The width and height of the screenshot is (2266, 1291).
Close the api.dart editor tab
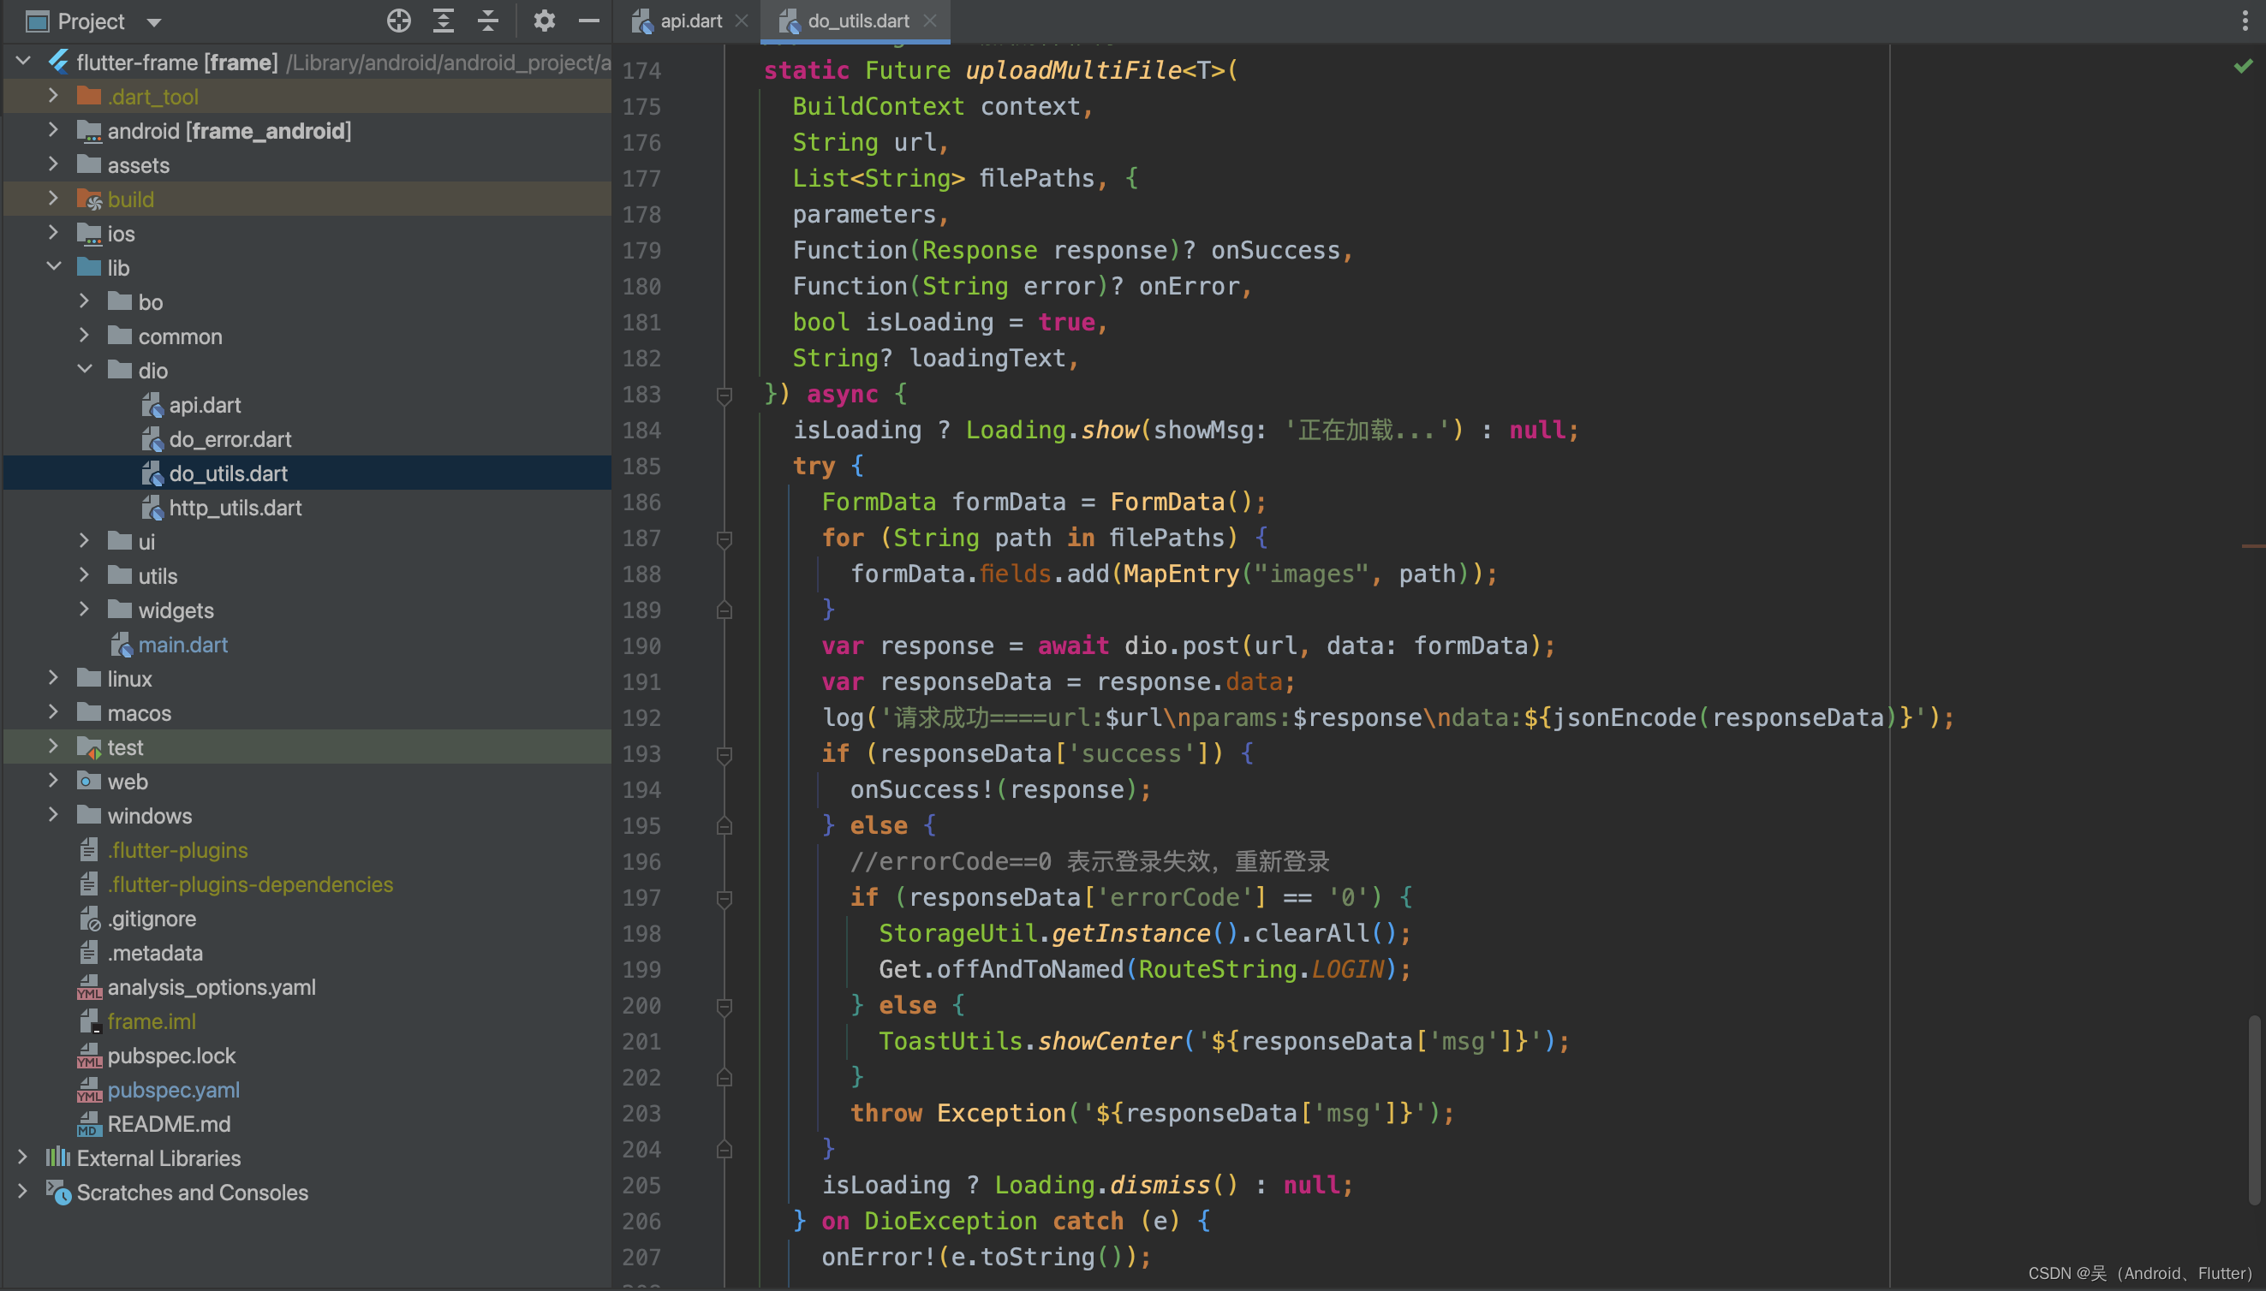coord(742,21)
